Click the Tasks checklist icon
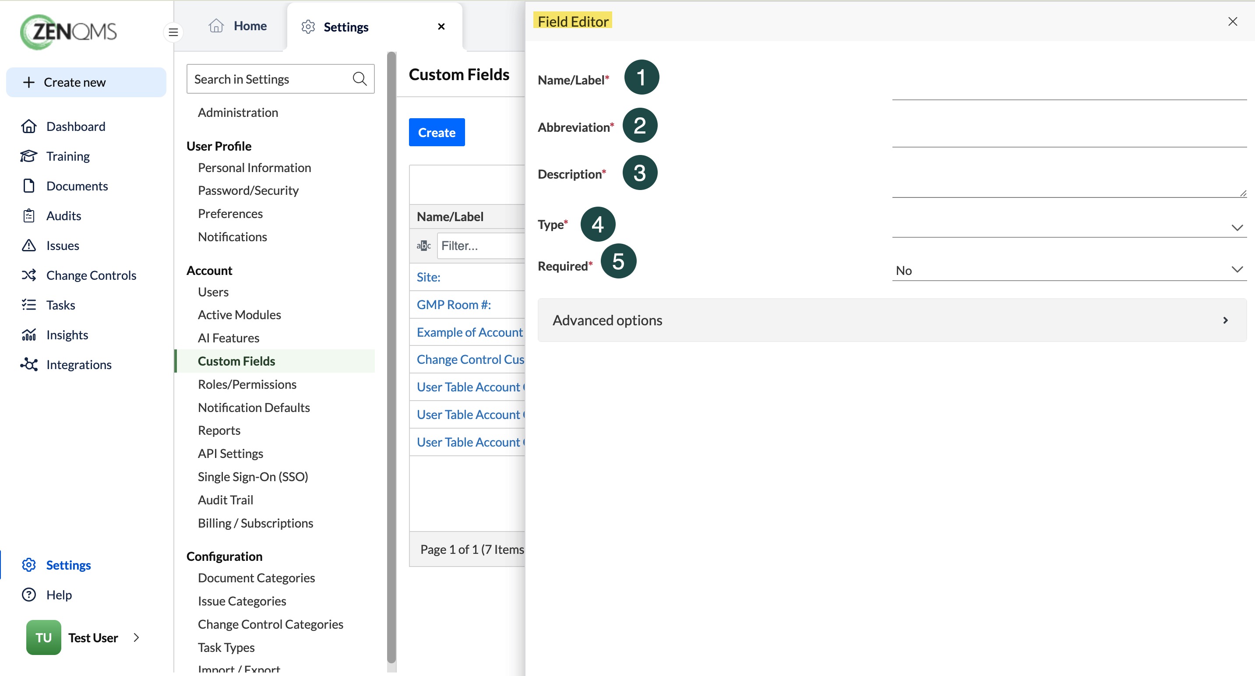Image resolution: width=1255 pixels, height=676 pixels. point(29,305)
